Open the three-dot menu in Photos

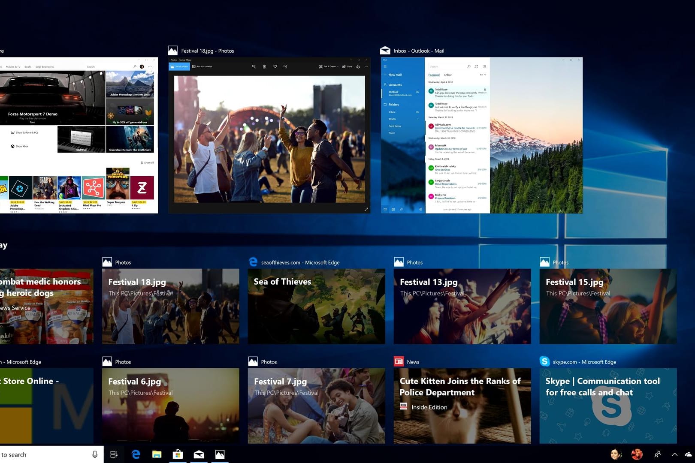pos(366,66)
